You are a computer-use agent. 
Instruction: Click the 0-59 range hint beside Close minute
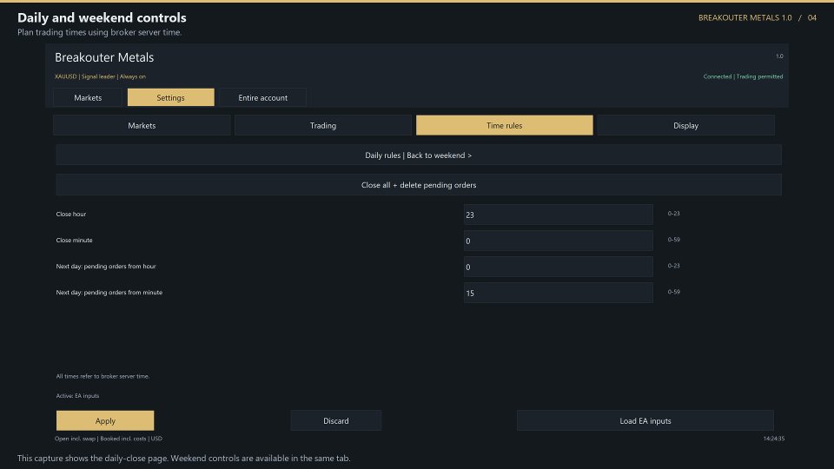[673, 240]
